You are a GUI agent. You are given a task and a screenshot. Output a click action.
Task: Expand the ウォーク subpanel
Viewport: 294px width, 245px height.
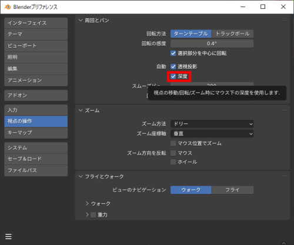pos(87,204)
